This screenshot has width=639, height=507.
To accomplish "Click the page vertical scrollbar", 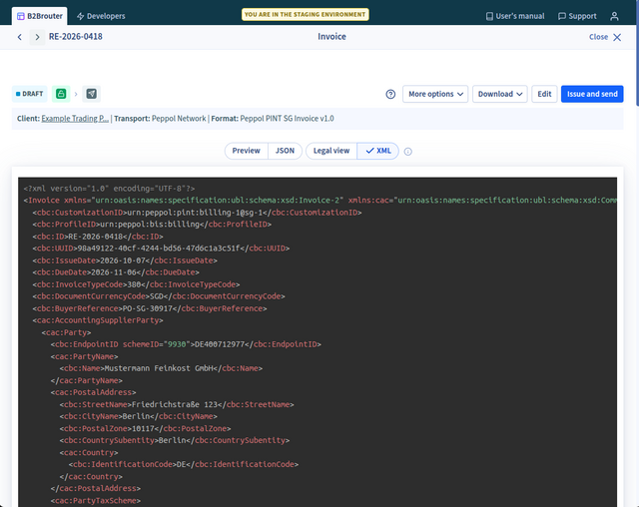I will pos(637,53).
